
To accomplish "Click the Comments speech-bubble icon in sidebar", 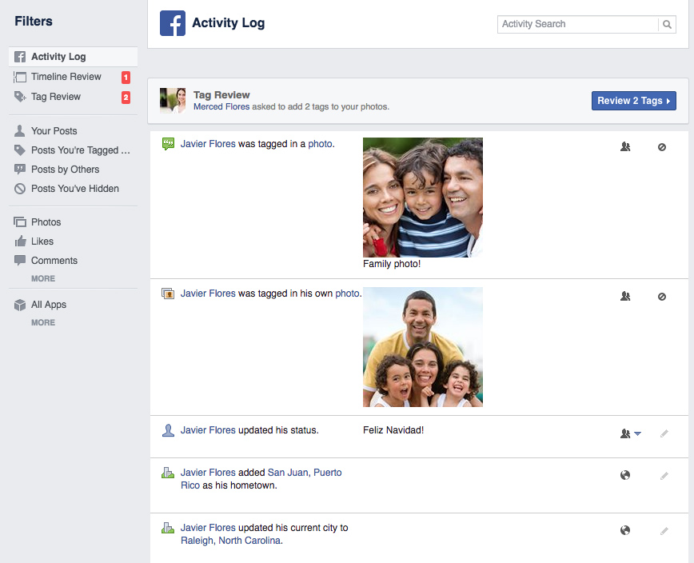I will 22,260.
